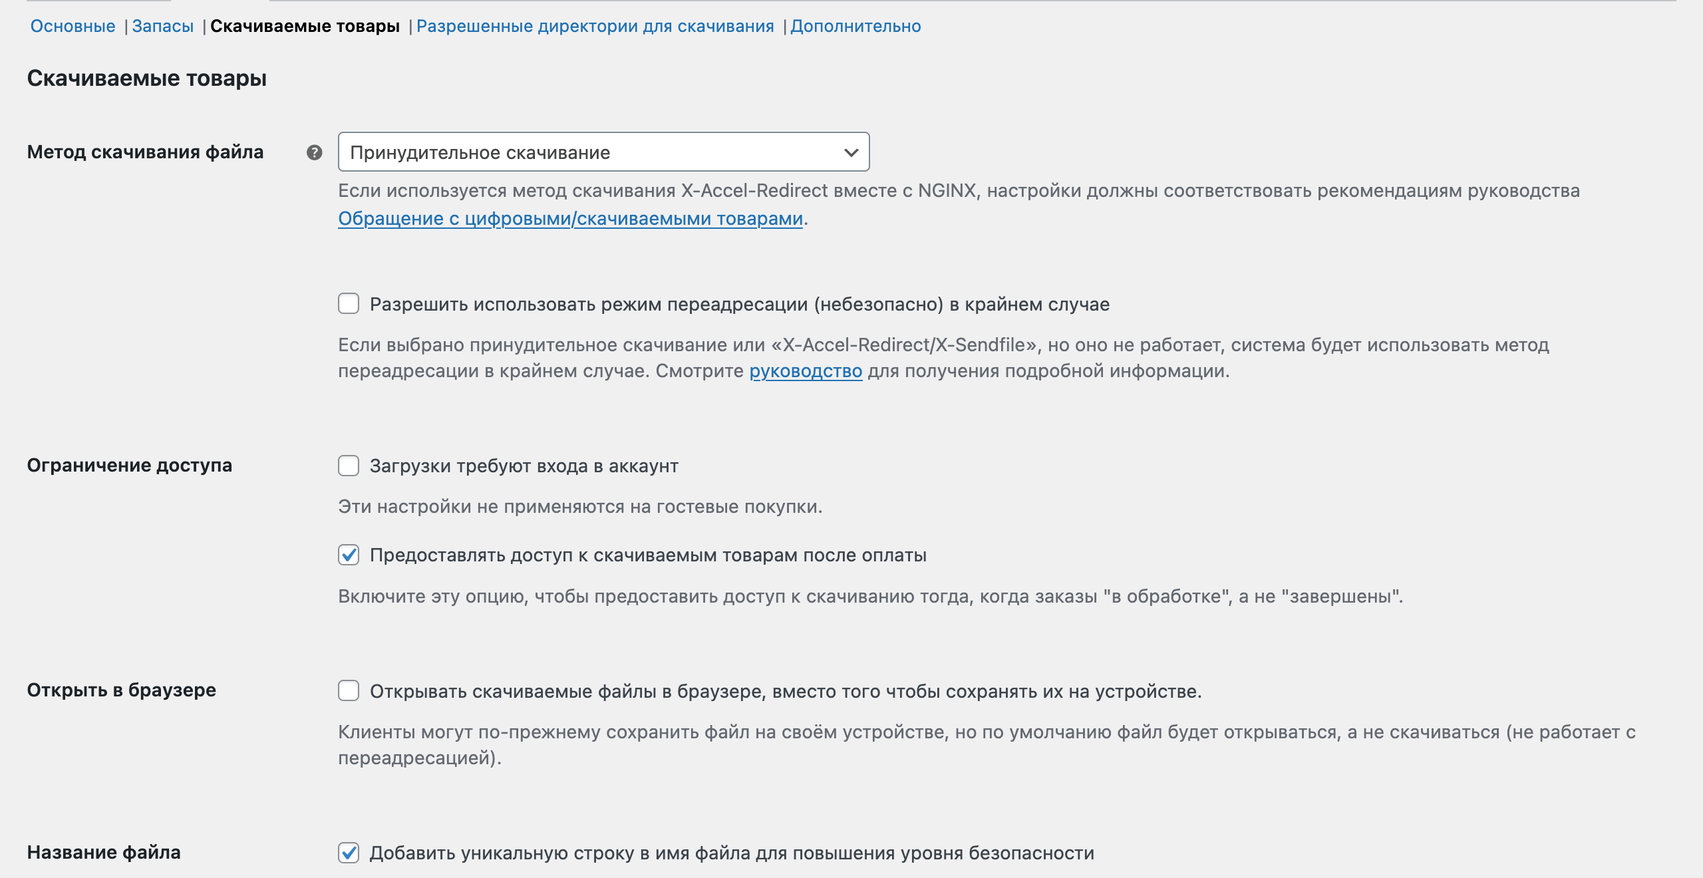Check Загрузки требуют входа в аккаунт

349,466
